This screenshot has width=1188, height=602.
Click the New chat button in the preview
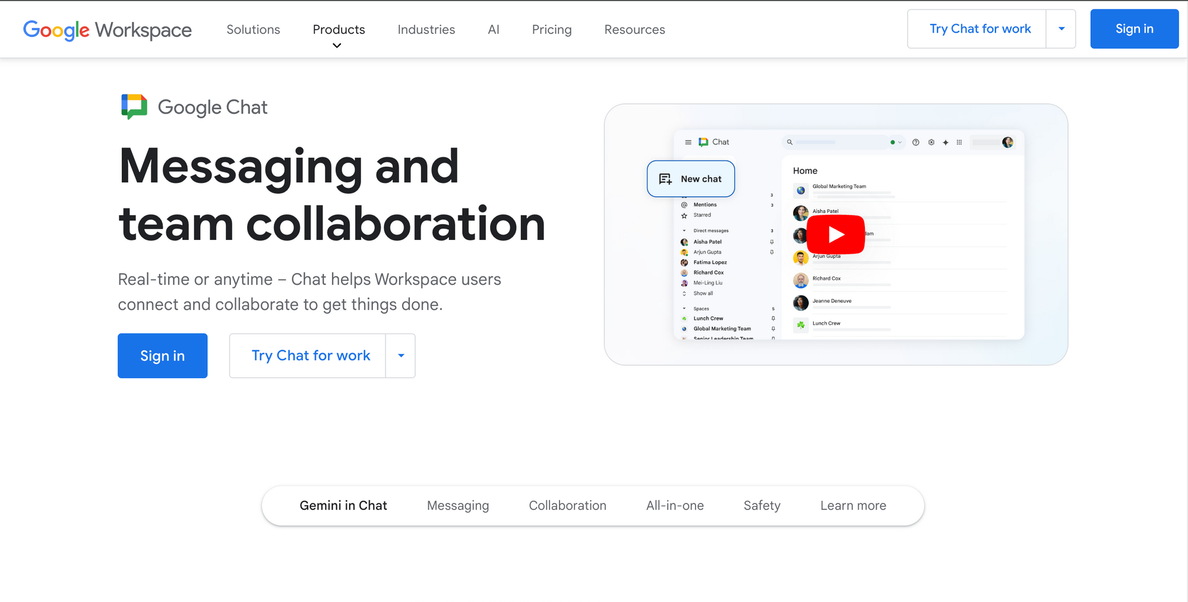pyautogui.click(x=691, y=179)
